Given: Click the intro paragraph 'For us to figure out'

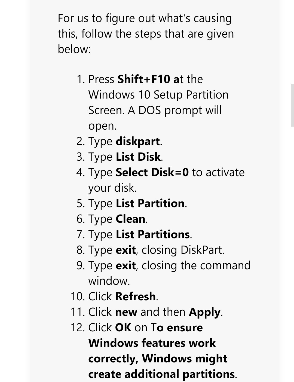Looking at the screenshot, I should (x=146, y=34).
